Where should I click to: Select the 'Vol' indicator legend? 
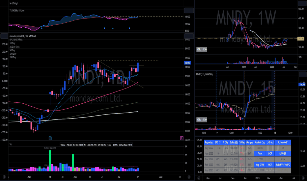point(11,144)
